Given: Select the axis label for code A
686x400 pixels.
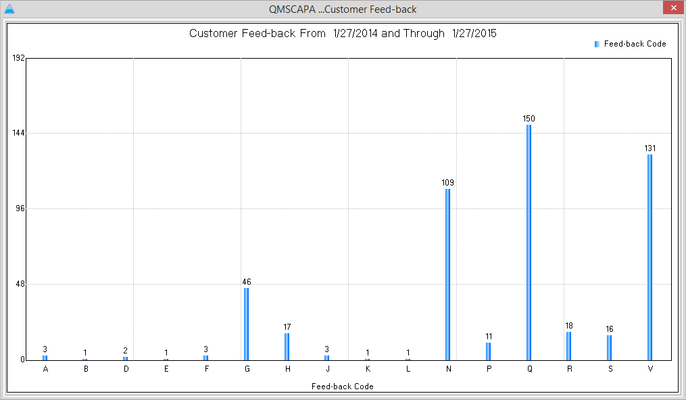Looking at the screenshot, I should coord(45,369).
